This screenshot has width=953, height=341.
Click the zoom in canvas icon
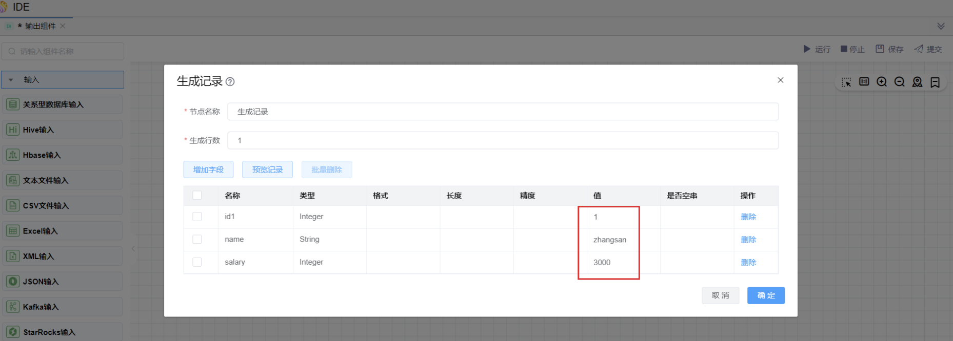point(882,82)
